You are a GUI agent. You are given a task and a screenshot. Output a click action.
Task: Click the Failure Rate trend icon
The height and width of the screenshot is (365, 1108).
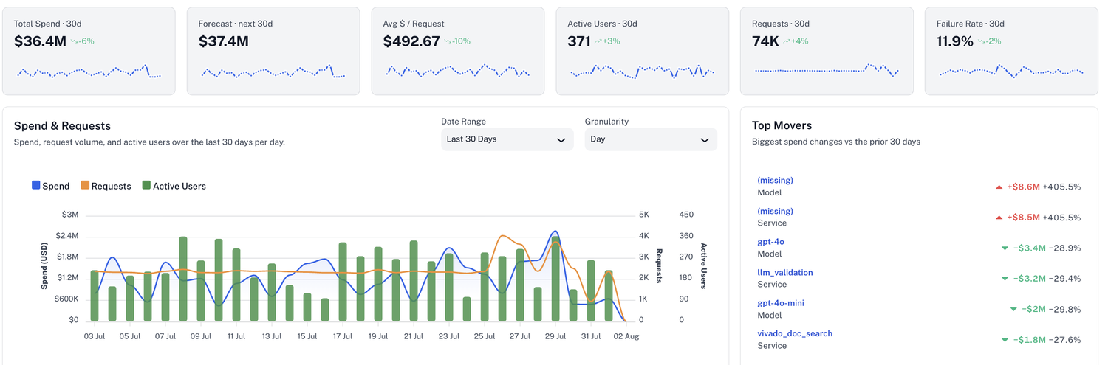coord(982,41)
